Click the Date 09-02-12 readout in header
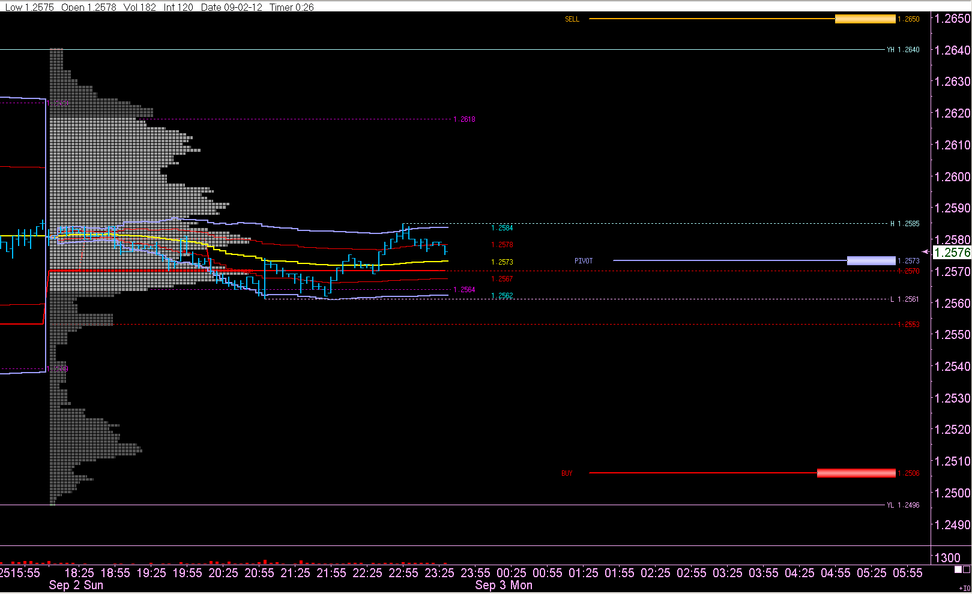This screenshot has height=594, width=972. point(232,7)
